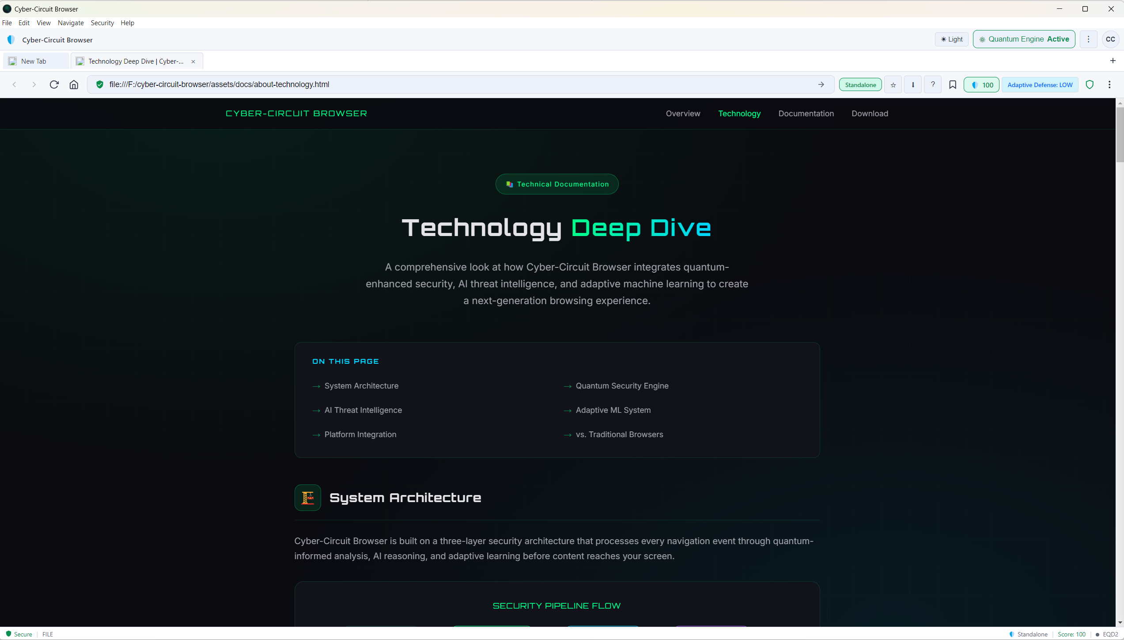Click the AI Threat Intelligence link
This screenshot has width=1124, height=640.
363,410
